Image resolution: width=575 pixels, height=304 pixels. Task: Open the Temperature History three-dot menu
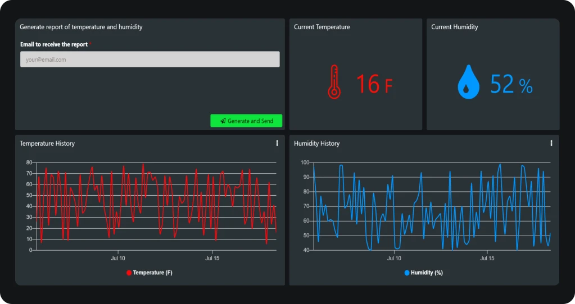click(277, 144)
